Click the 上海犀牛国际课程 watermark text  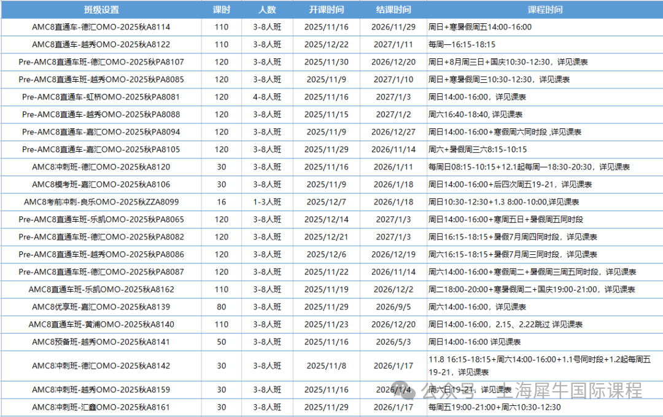tap(572, 391)
